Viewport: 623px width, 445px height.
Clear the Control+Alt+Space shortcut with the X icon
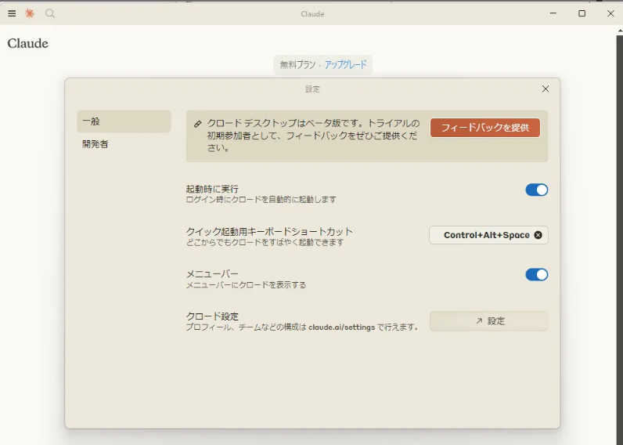click(538, 235)
